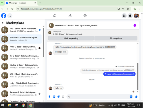Choose a GIF icon
Viewport: 143px width, 108px height.
click(x=63, y=97)
